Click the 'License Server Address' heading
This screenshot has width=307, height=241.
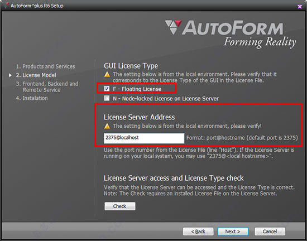pyautogui.click(x=139, y=117)
